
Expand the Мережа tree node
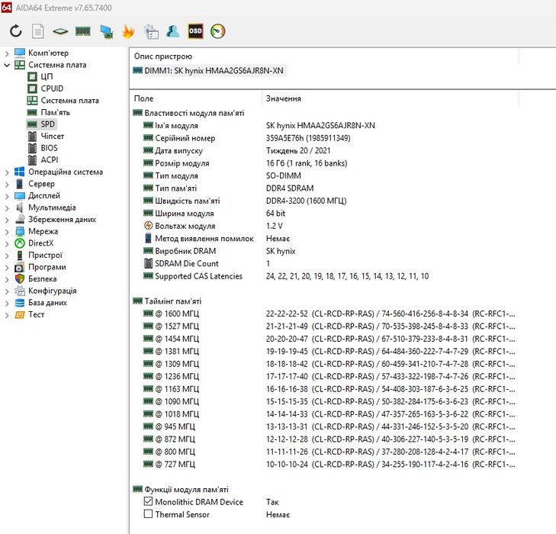click(x=7, y=232)
